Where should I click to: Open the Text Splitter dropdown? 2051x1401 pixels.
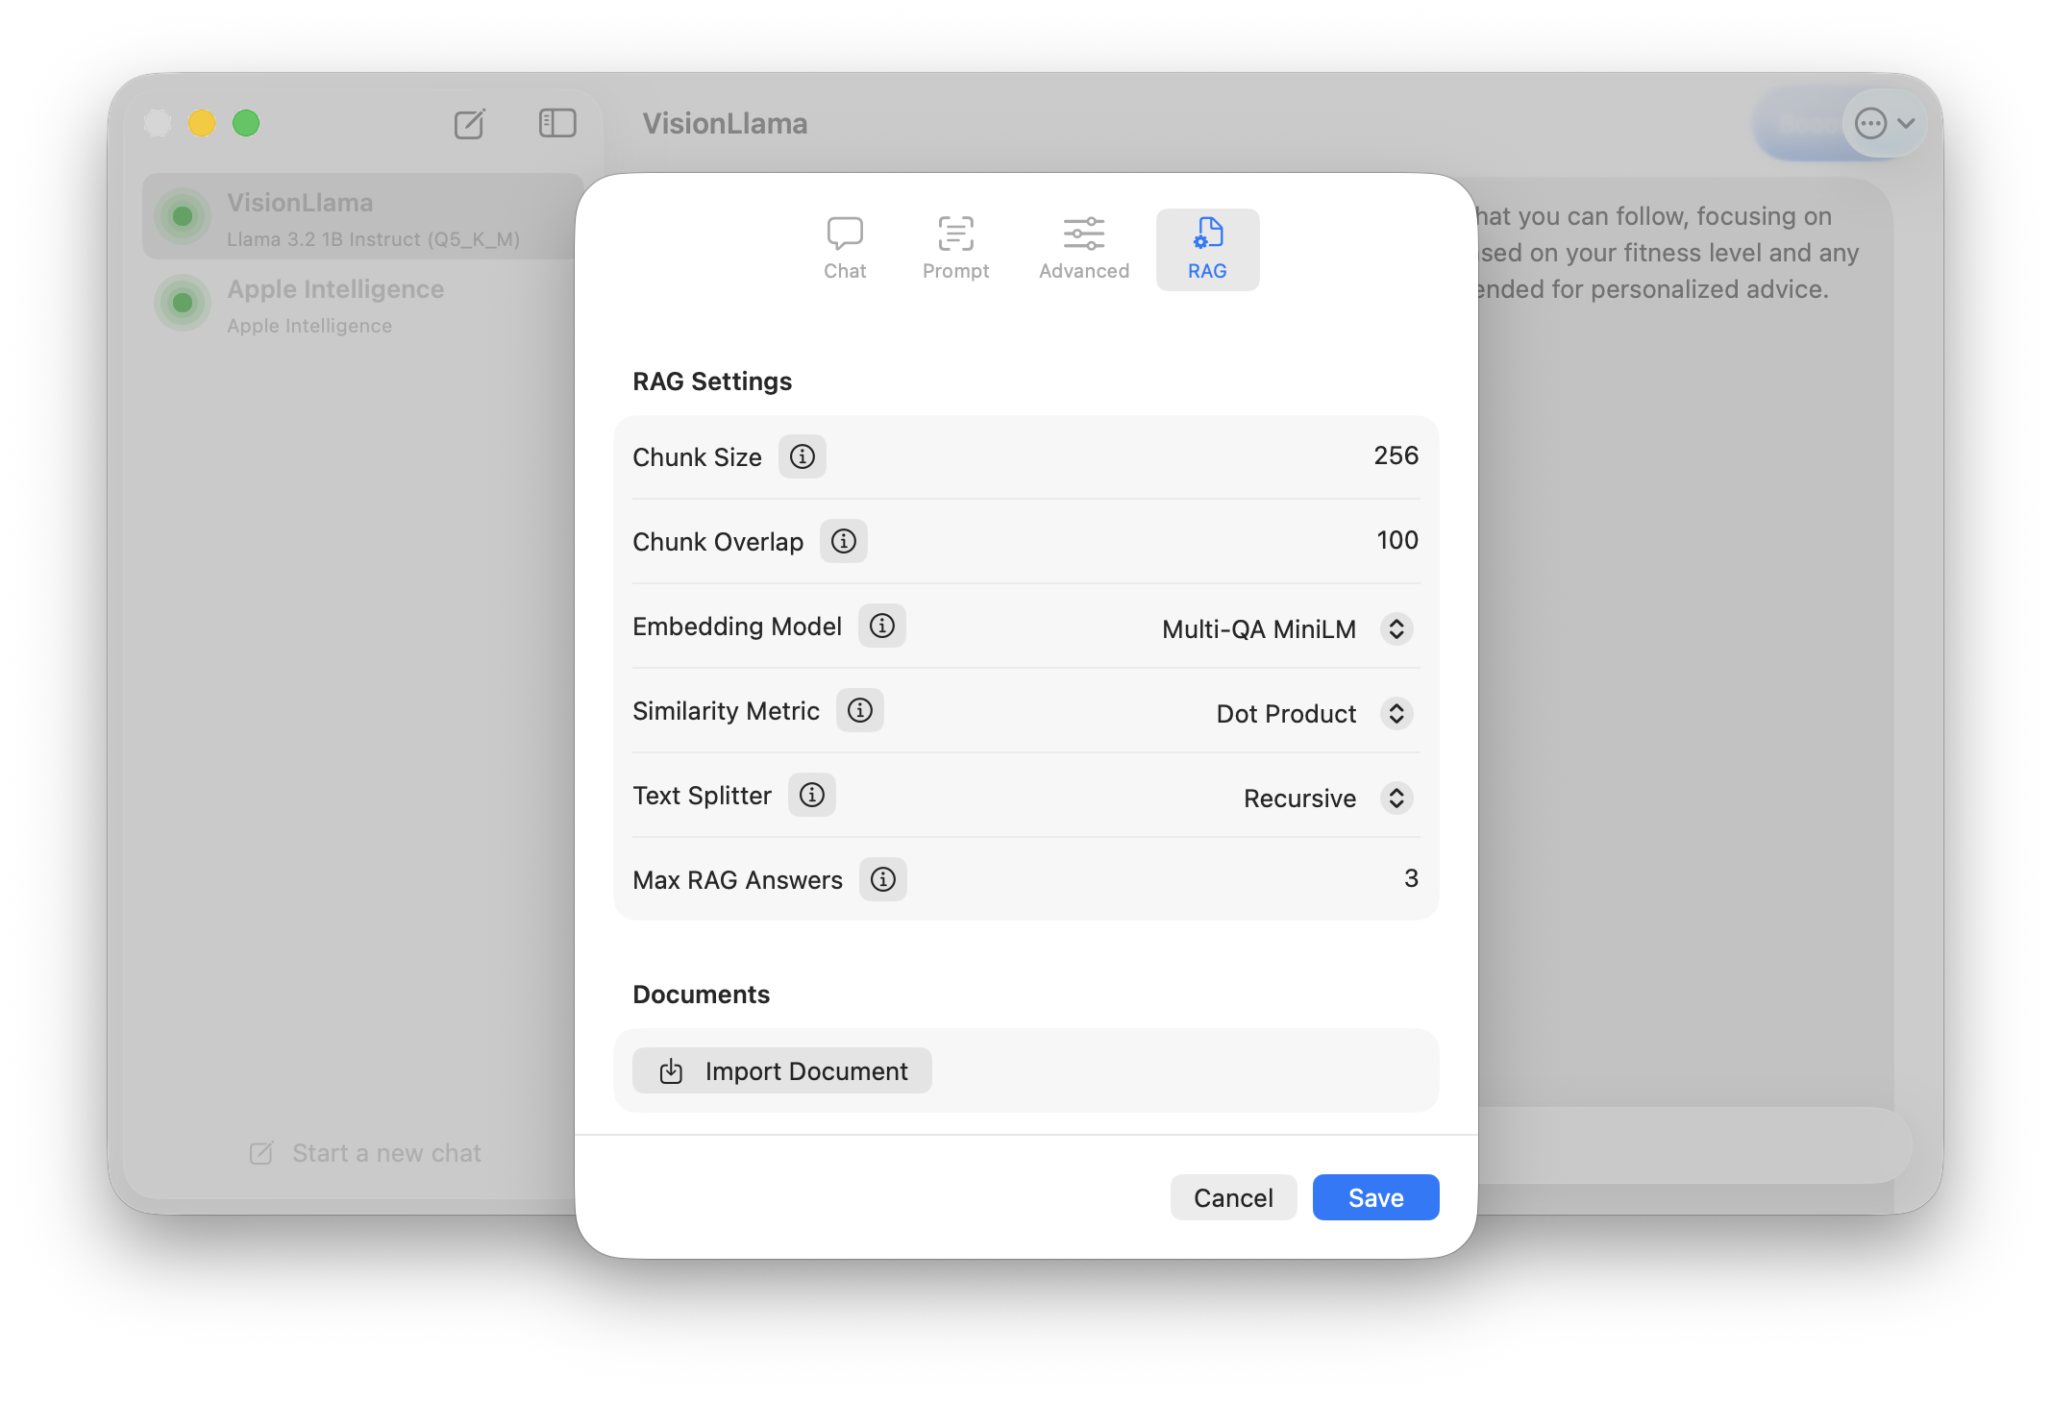click(x=1396, y=798)
